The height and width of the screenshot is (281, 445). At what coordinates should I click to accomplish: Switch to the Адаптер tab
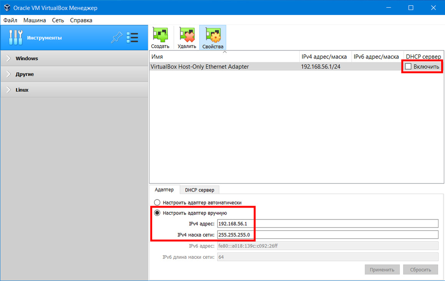[x=164, y=190]
